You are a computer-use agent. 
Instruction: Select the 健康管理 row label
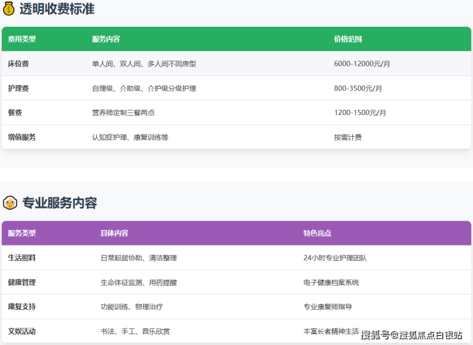(22, 282)
